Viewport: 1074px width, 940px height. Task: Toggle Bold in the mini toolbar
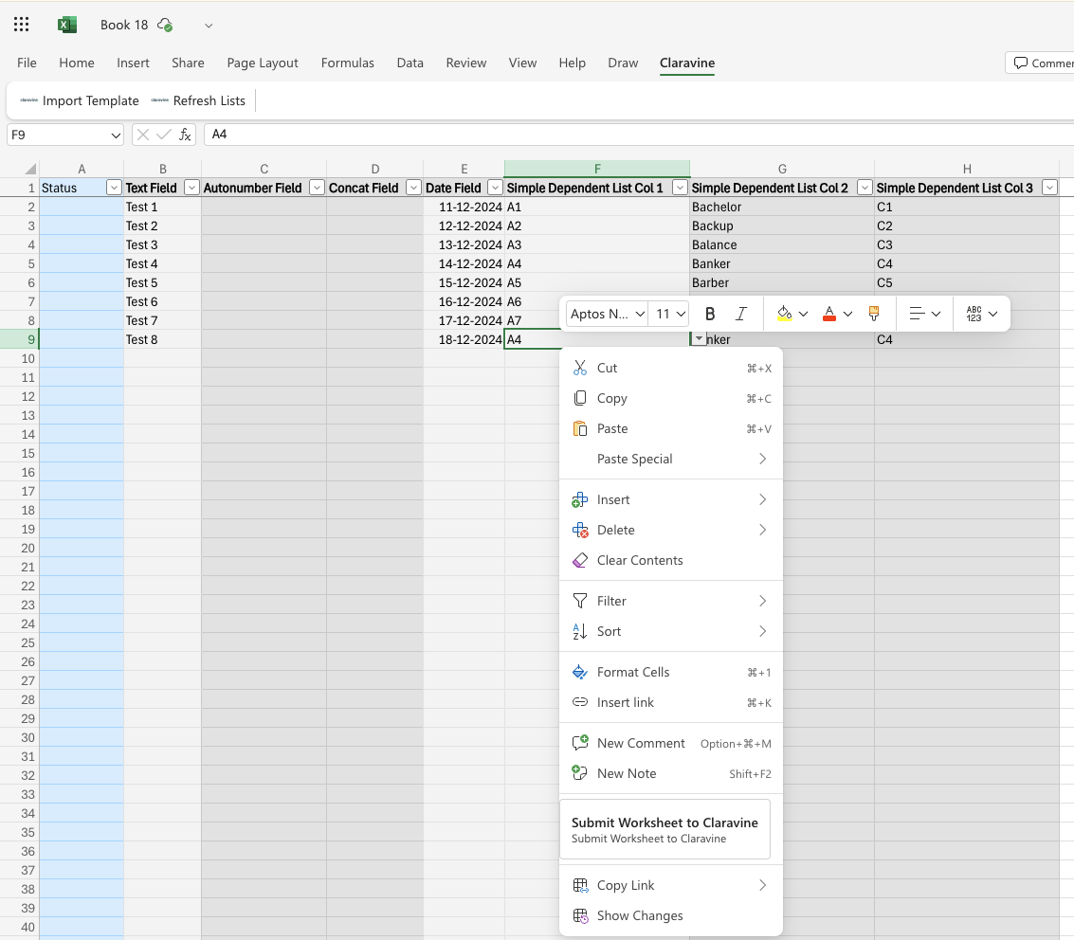pos(710,314)
